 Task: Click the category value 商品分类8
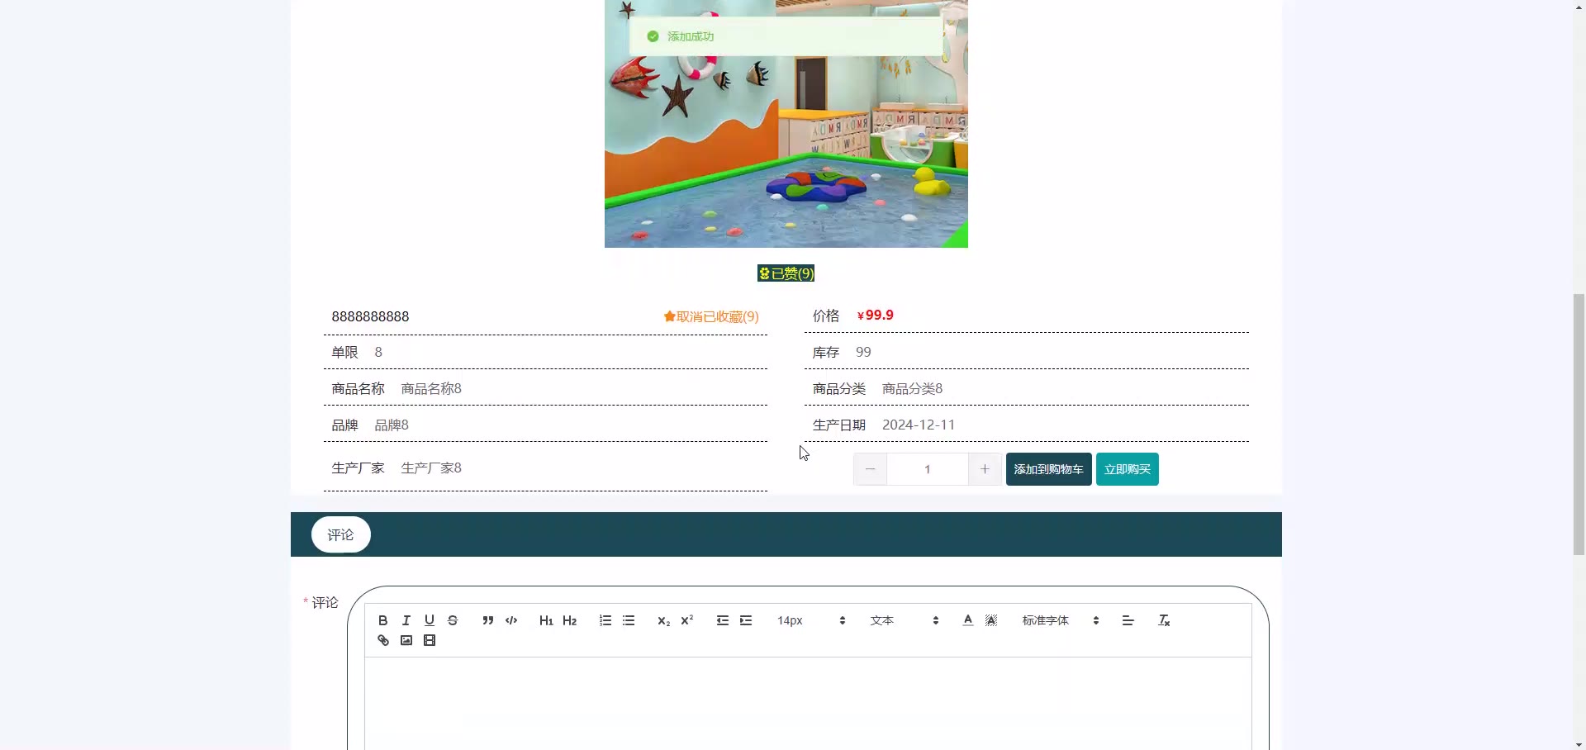(x=912, y=388)
